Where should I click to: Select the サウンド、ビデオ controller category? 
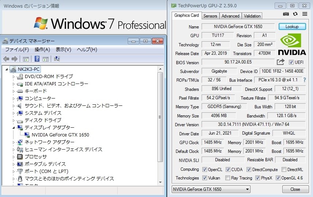click(73, 106)
